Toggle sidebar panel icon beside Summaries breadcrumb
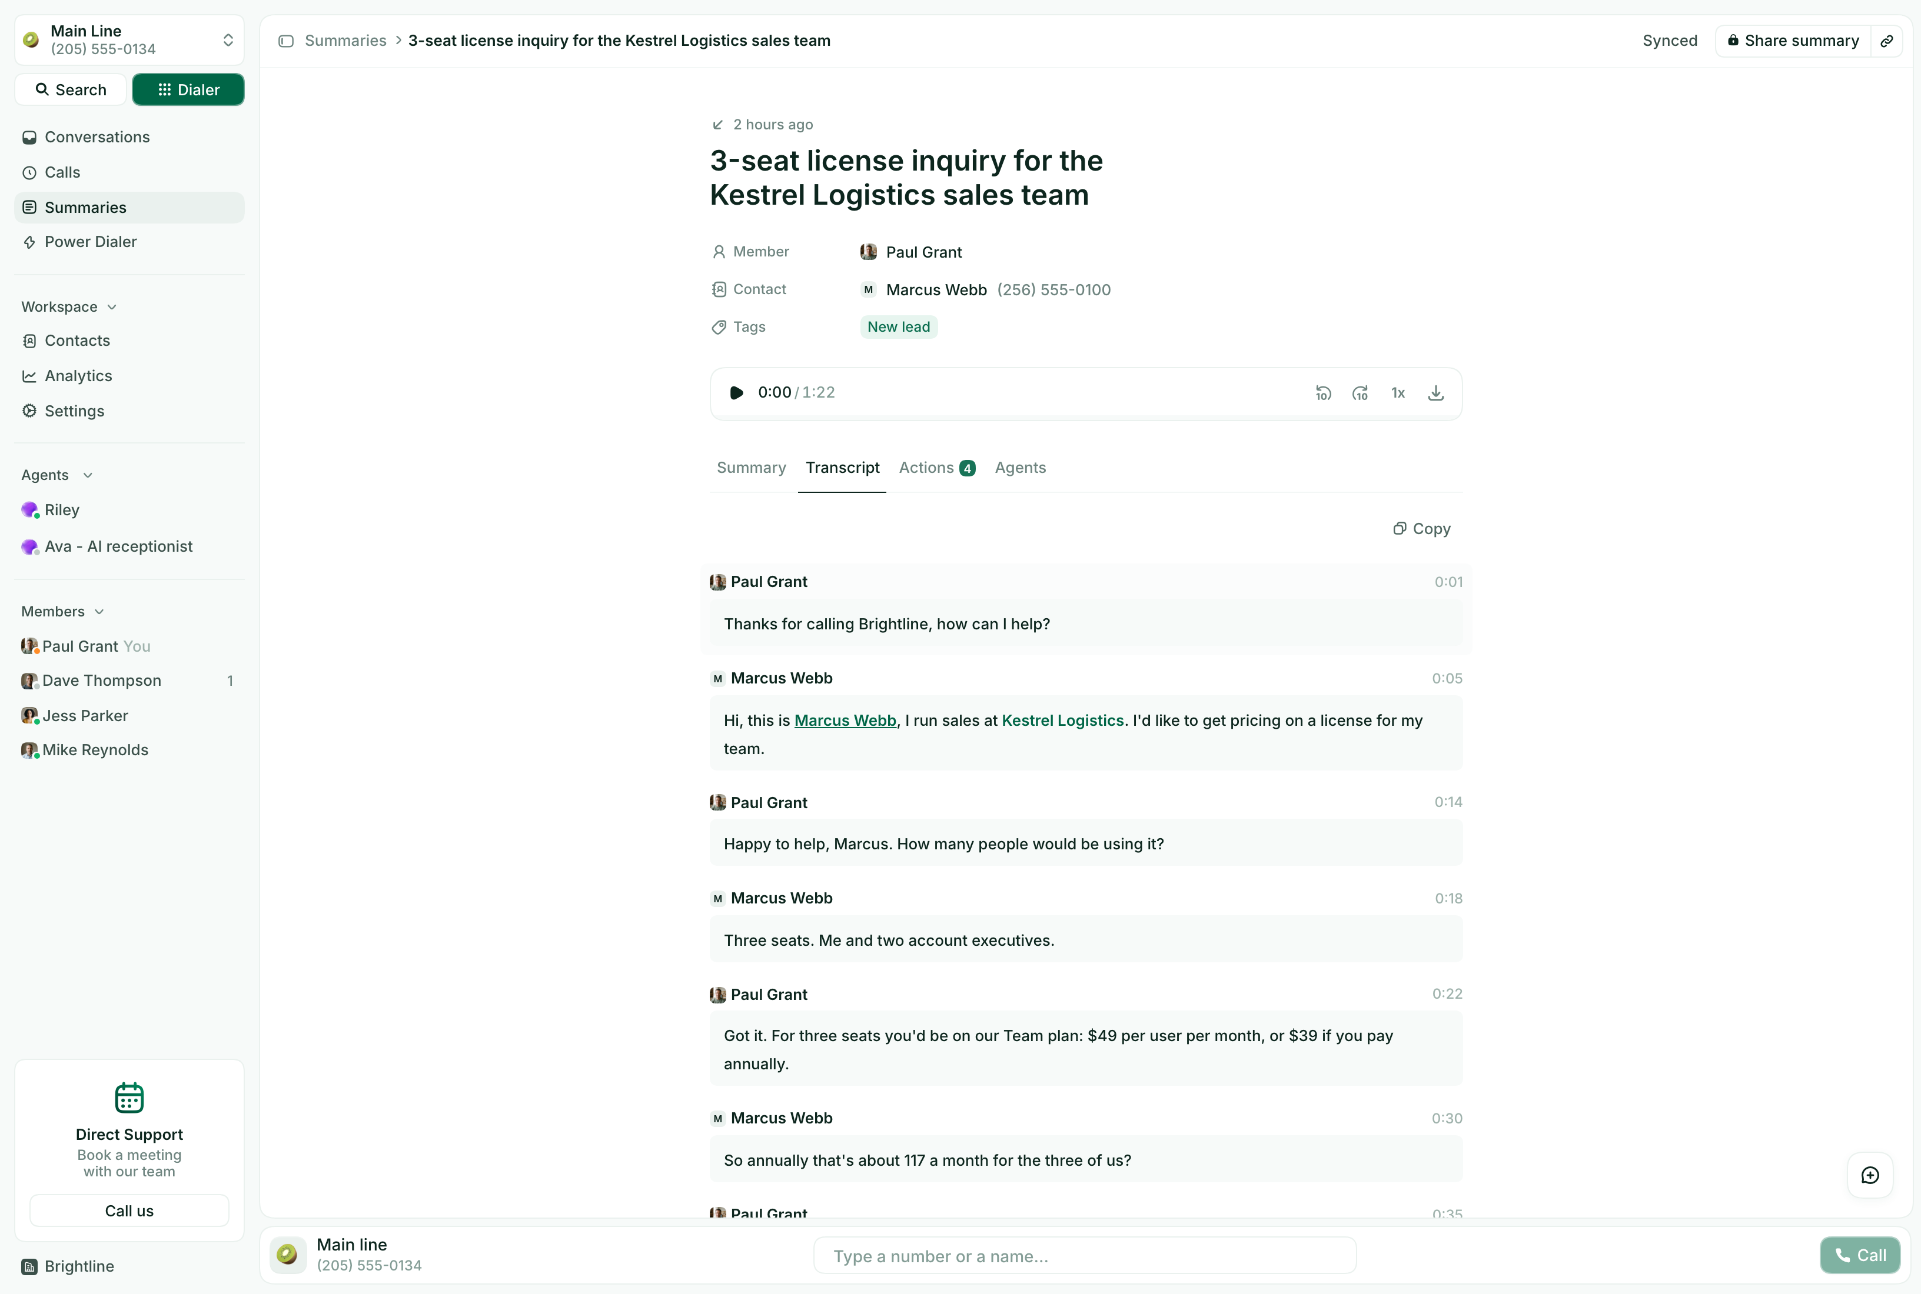Viewport: 1921px width, 1294px height. [x=285, y=41]
